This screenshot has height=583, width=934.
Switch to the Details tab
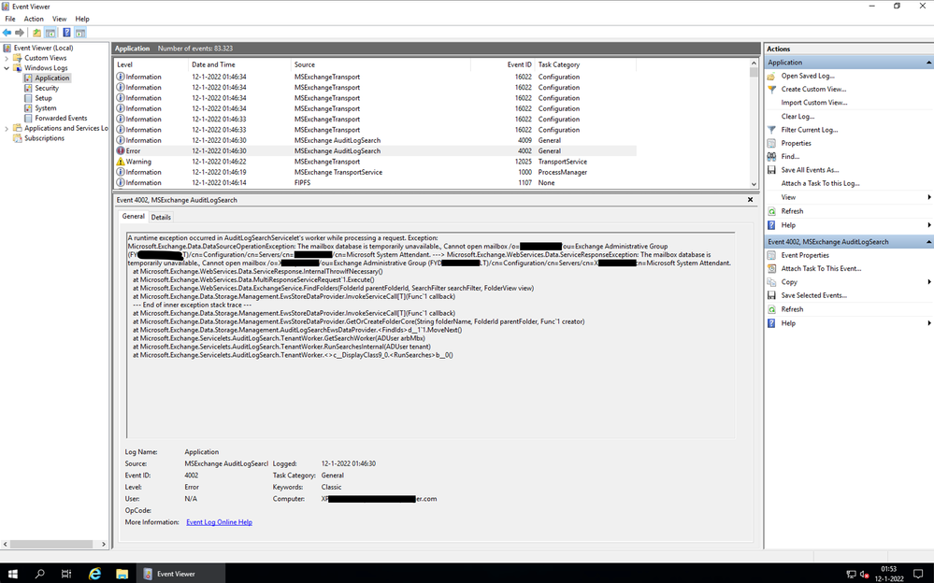[x=161, y=218]
